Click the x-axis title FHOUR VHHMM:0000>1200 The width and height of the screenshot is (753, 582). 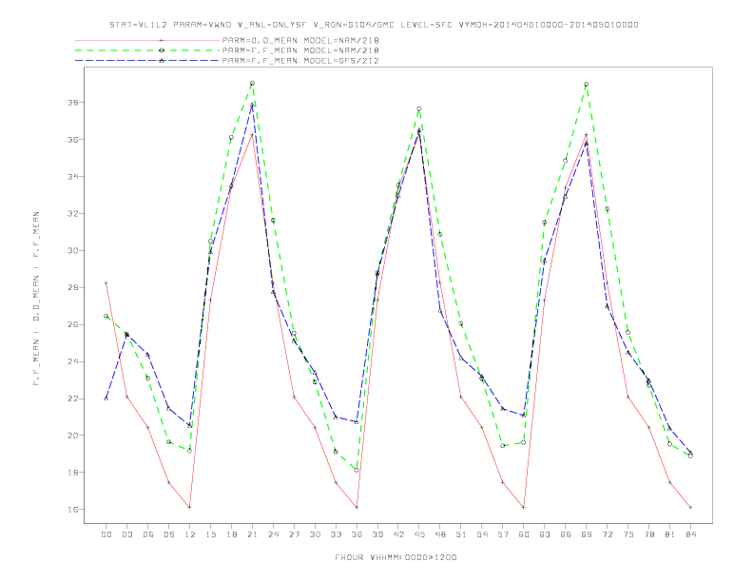396,557
